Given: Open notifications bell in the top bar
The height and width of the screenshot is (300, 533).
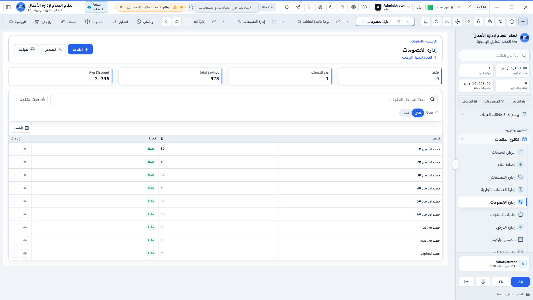Looking at the screenshot, I should 342,7.
